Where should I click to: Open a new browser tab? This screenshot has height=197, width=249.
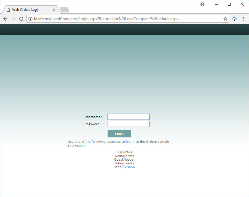pyautogui.click(x=65, y=10)
